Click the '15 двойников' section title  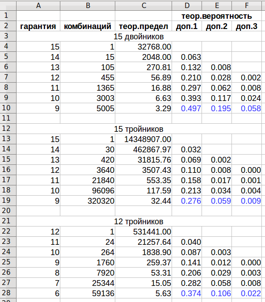[139, 36]
